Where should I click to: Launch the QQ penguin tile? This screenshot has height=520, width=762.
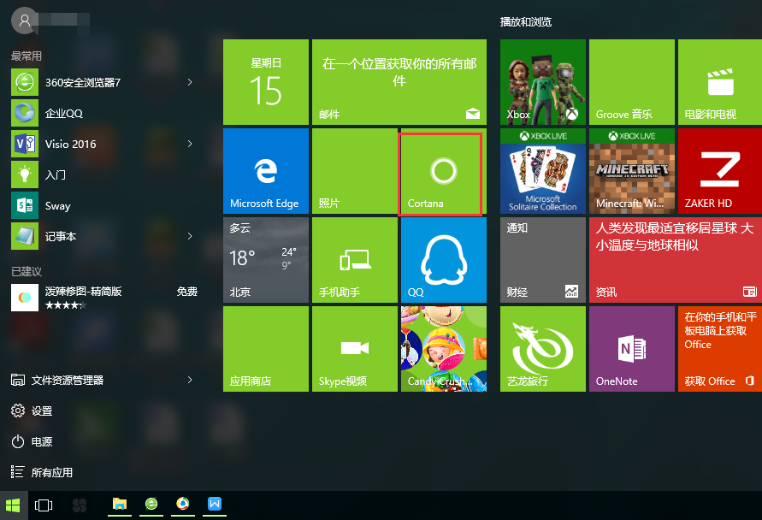click(x=444, y=260)
